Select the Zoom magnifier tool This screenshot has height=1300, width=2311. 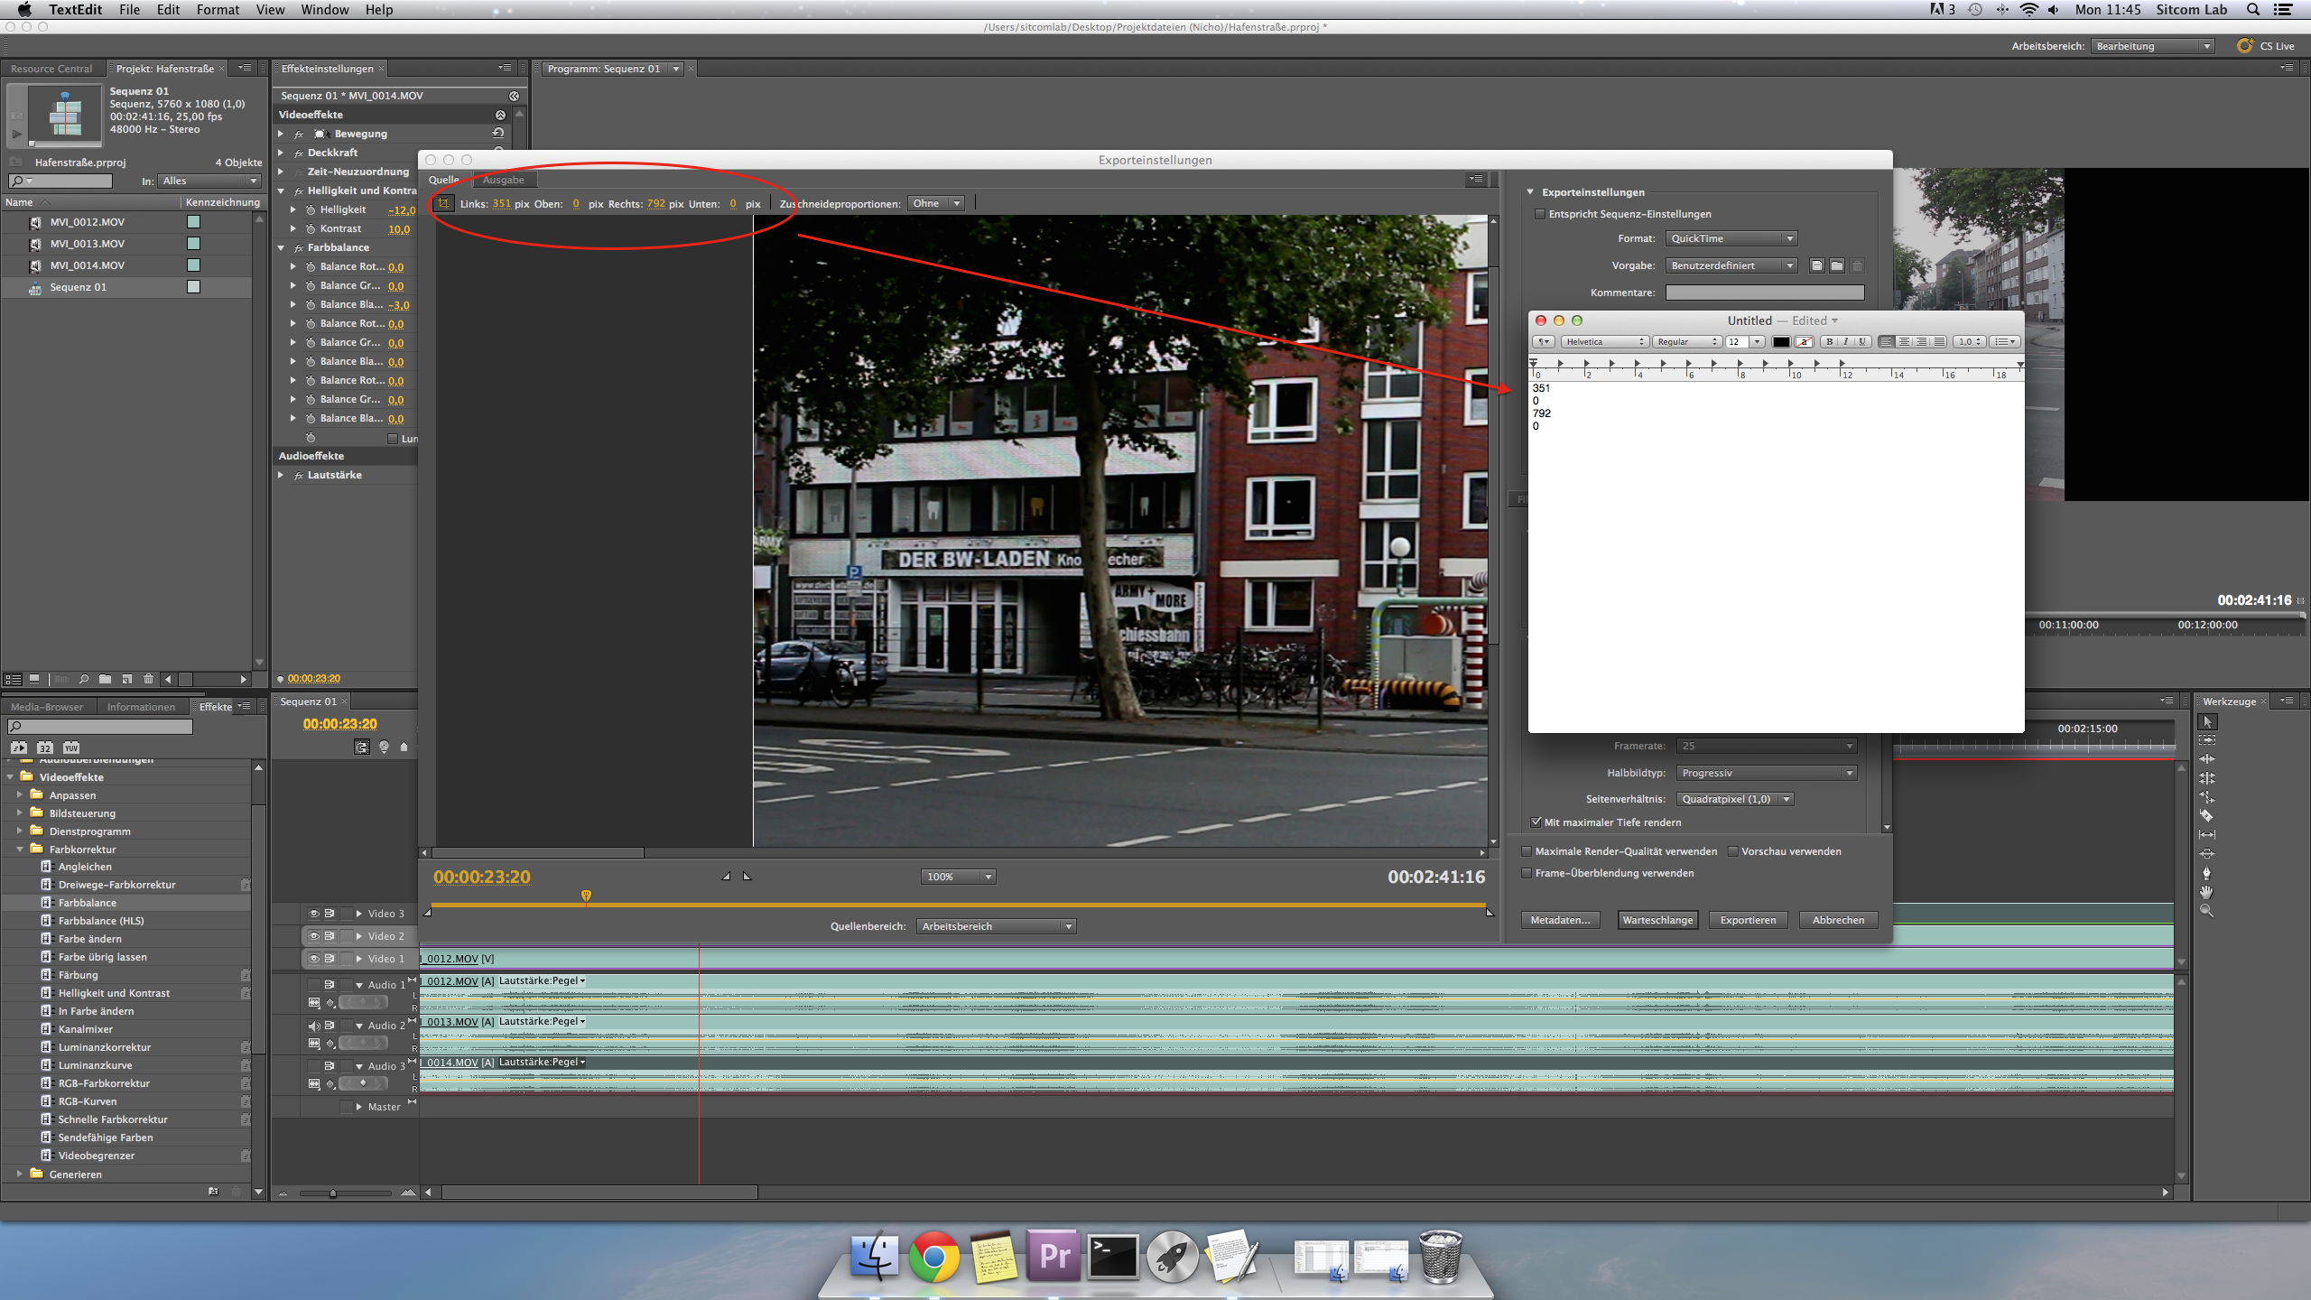point(2206,911)
